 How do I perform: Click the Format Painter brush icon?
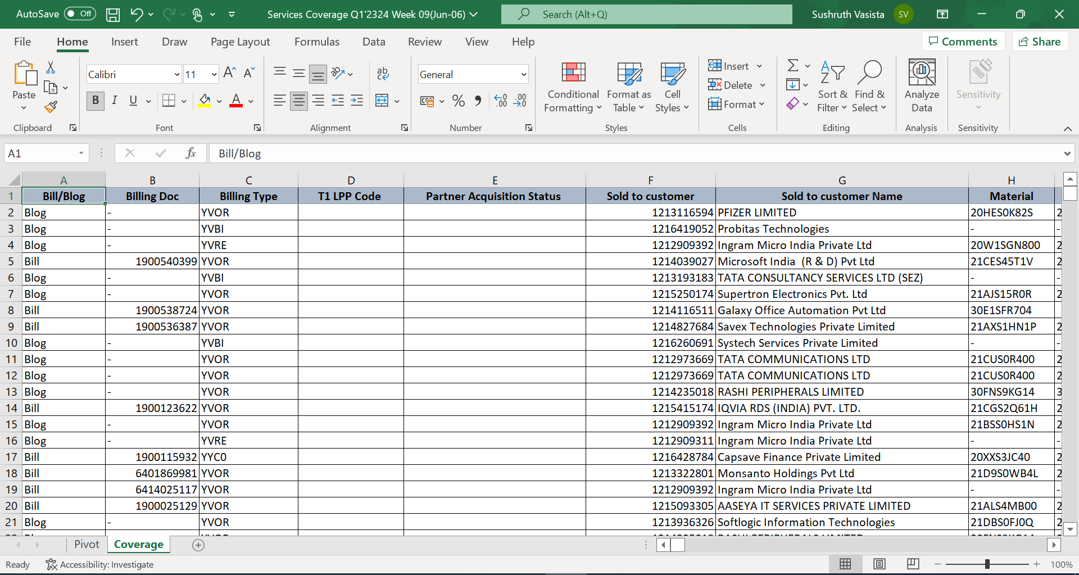(x=51, y=107)
